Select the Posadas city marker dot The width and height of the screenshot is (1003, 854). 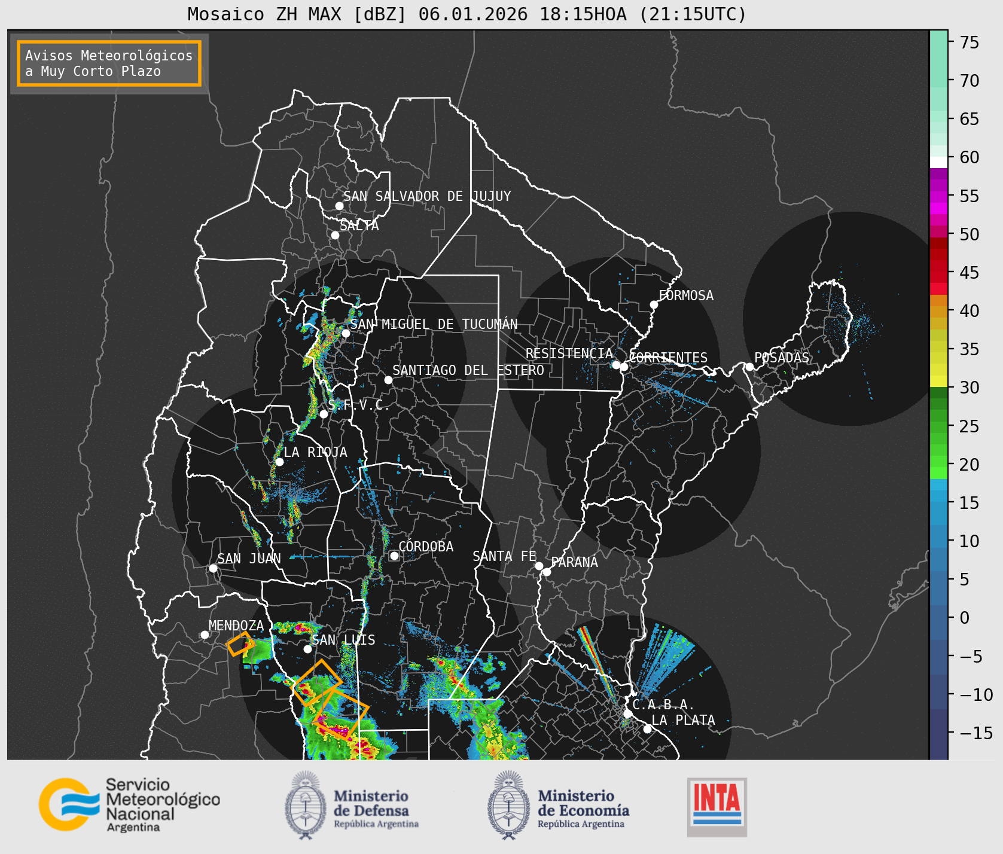click(x=749, y=367)
